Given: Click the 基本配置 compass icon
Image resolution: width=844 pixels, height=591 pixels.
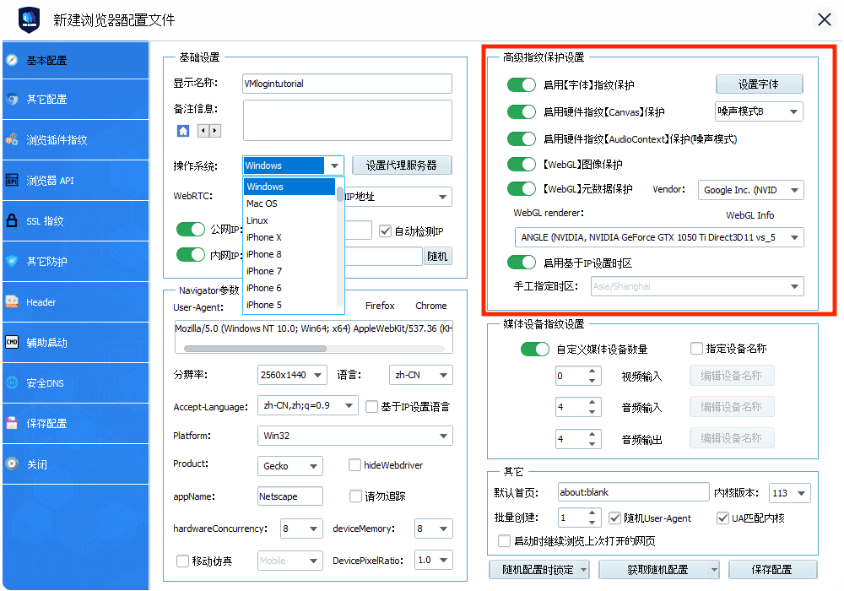Looking at the screenshot, I should click(x=12, y=60).
